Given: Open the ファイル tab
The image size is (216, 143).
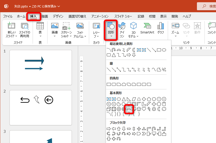Looking at the screenshot, I should (8, 16).
